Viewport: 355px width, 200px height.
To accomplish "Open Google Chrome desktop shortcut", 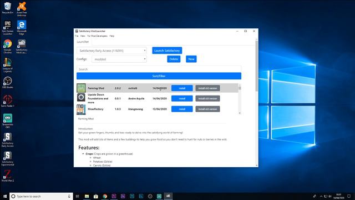I will click(7, 47).
